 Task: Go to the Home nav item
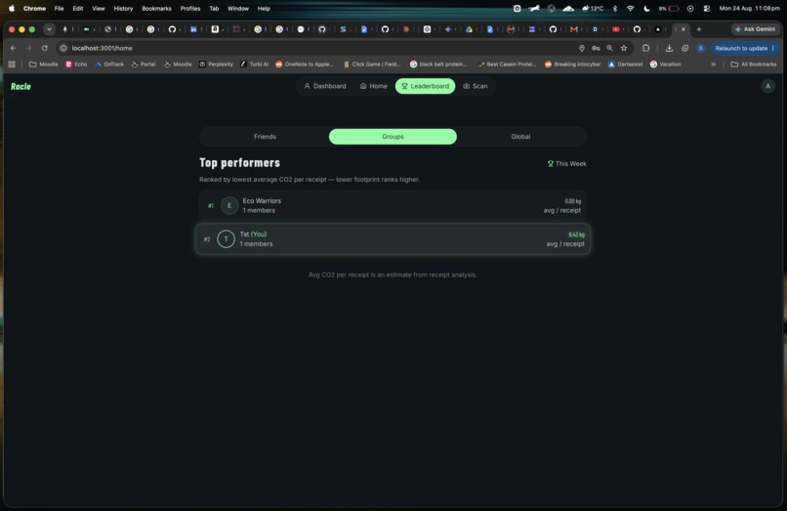tap(373, 86)
